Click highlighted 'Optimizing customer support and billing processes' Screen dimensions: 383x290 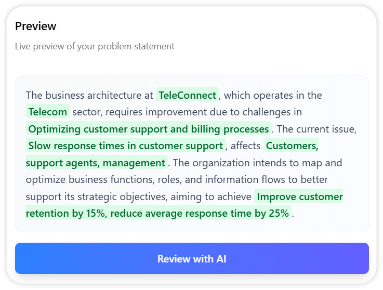point(148,129)
